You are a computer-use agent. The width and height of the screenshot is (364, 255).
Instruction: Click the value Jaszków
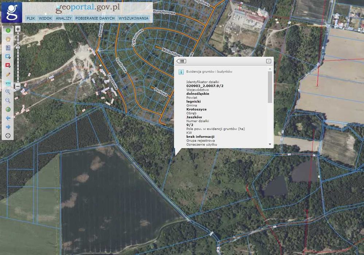[x=194, y=117]
